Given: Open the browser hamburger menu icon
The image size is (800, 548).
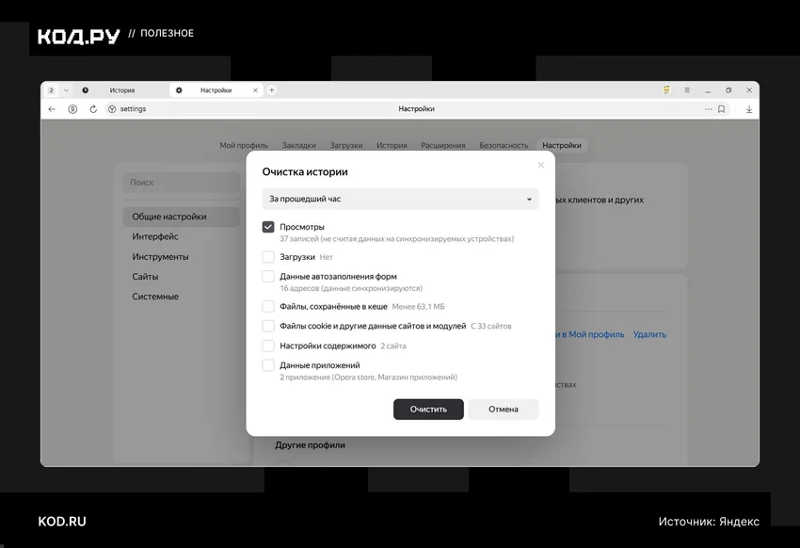Looking at the screenshot, I should (x=687, y=90).
